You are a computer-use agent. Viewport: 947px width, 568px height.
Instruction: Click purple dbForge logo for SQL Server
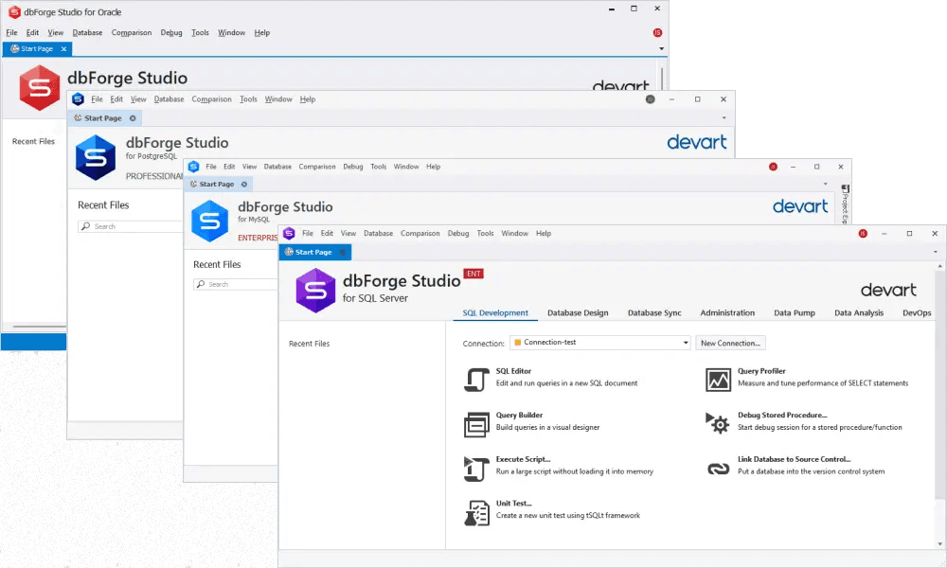tap(315, 291)
